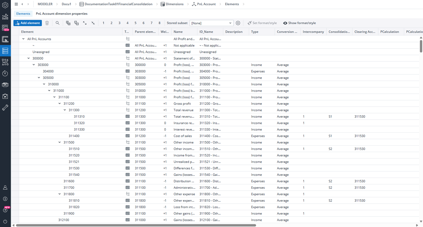
Task: Open the hamburger menu icon at top
Action: coord(16,4)
